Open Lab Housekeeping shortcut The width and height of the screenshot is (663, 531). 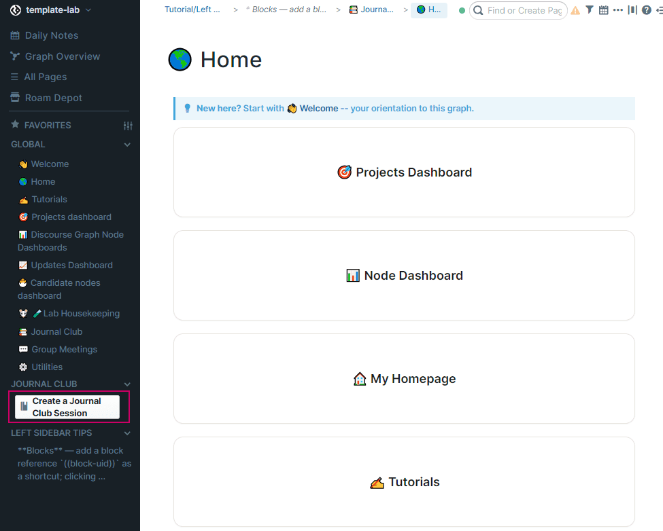pos(69,313)
